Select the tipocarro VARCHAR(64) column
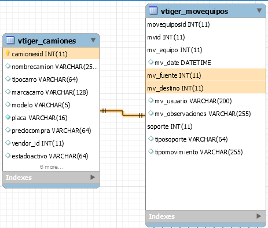Screen dimensions: 268x228 click(52, 79)
